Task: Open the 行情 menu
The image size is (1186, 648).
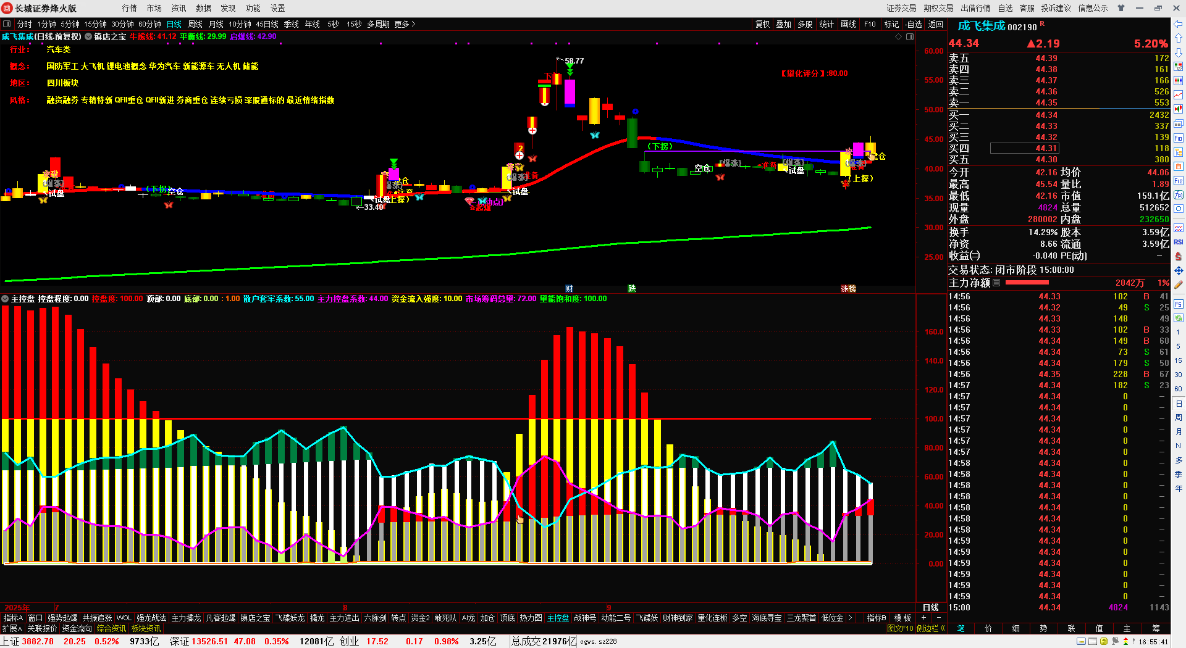Action: point(130,8)
